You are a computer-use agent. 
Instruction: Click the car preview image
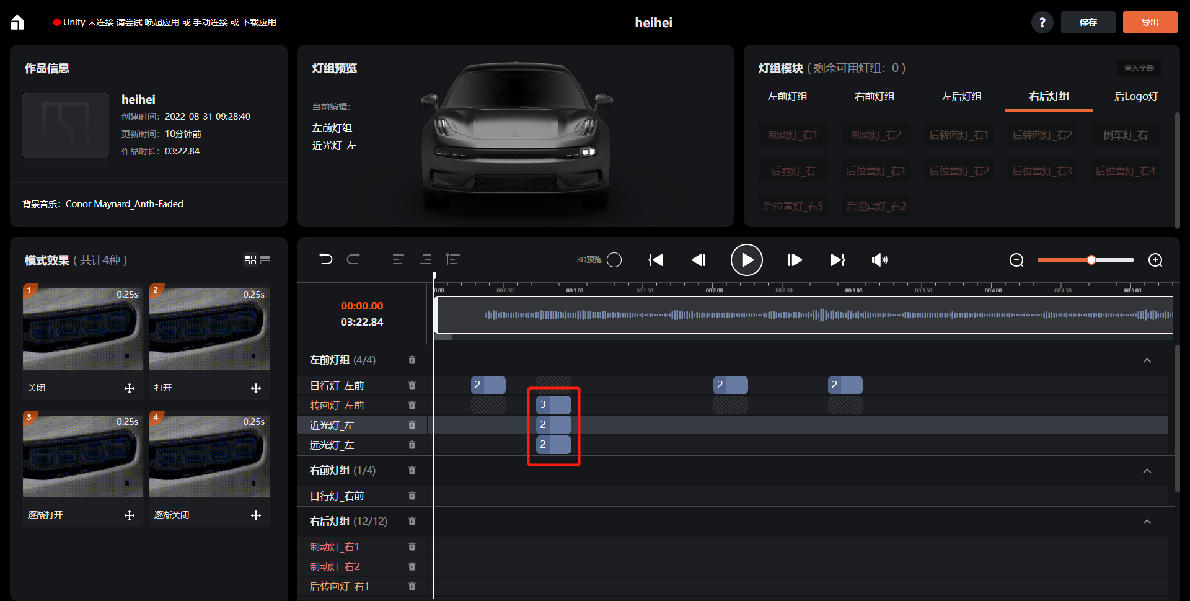(x=516, y=136)
